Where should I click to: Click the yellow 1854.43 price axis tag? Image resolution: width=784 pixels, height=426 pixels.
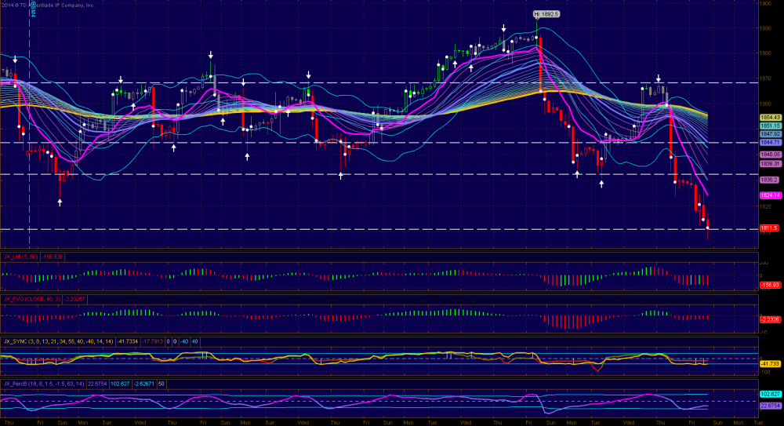pyautogui.click(x=770, y=117)
